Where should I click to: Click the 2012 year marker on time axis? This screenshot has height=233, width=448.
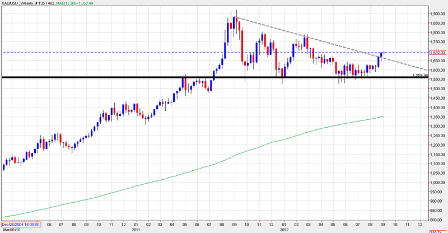[x=285, y=230]
